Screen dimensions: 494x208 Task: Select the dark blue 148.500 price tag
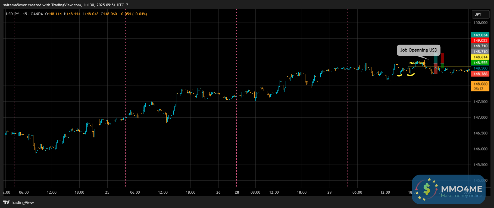(x=480, y=68)
